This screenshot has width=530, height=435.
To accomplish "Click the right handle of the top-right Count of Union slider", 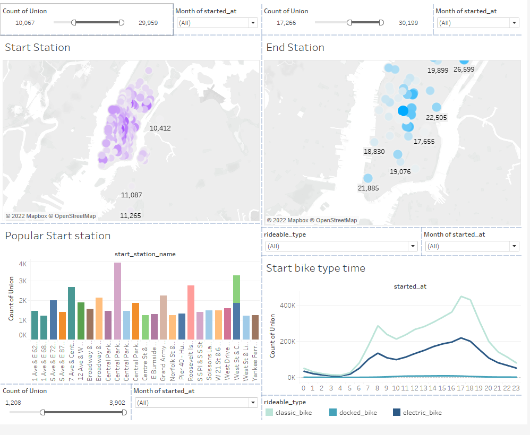I will point(380,22).
